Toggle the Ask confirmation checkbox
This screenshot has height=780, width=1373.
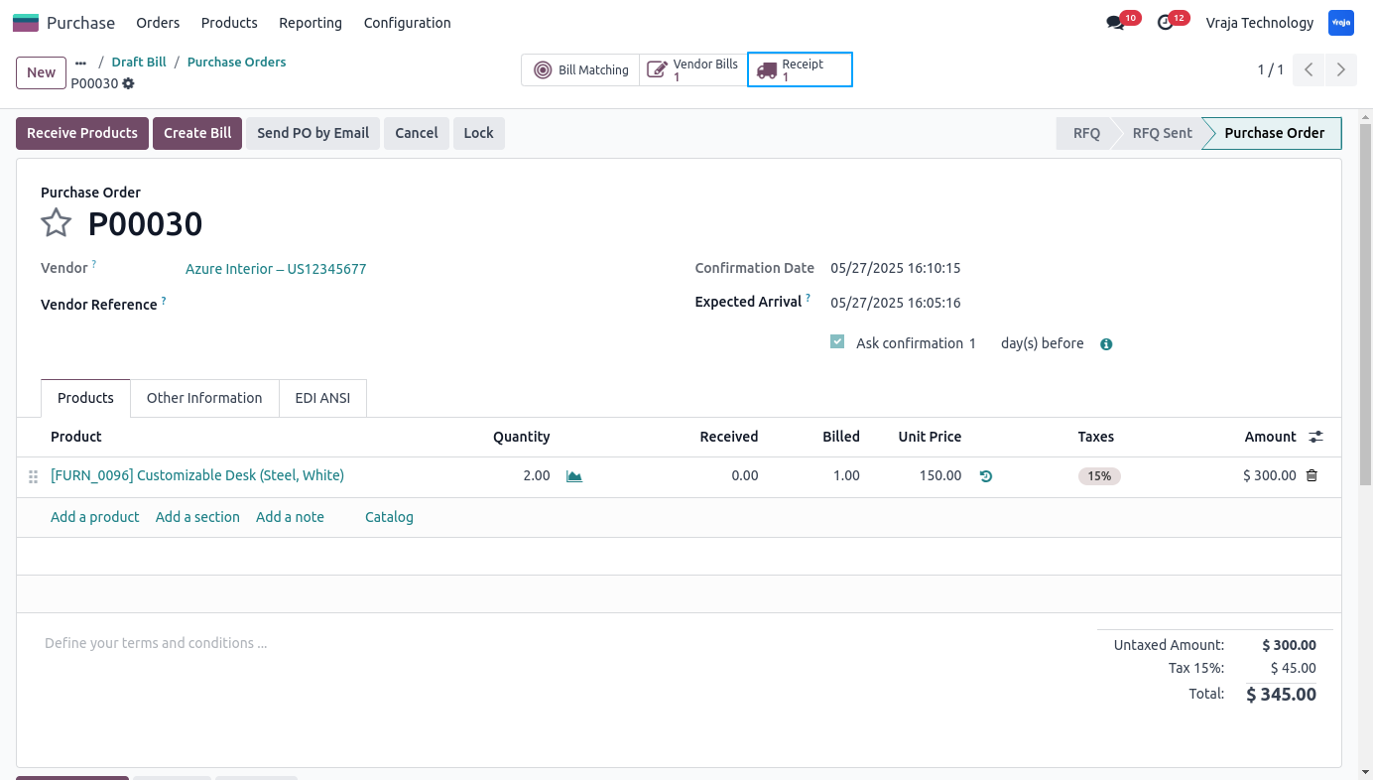pos(837,341)
